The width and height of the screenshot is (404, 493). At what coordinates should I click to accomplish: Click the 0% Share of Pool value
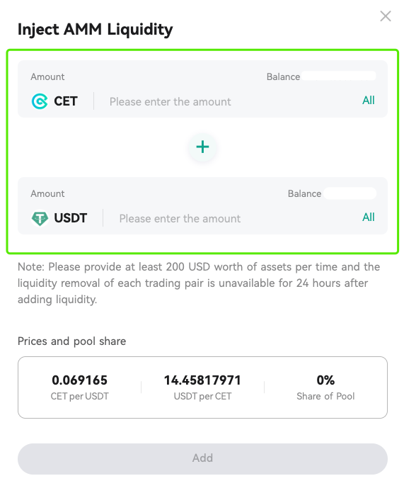325,380
